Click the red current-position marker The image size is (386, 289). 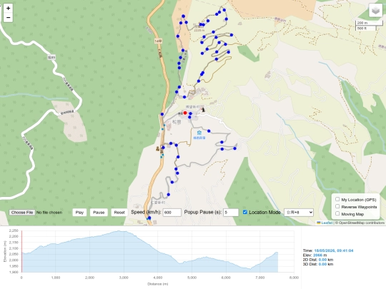tap(185, 113)
